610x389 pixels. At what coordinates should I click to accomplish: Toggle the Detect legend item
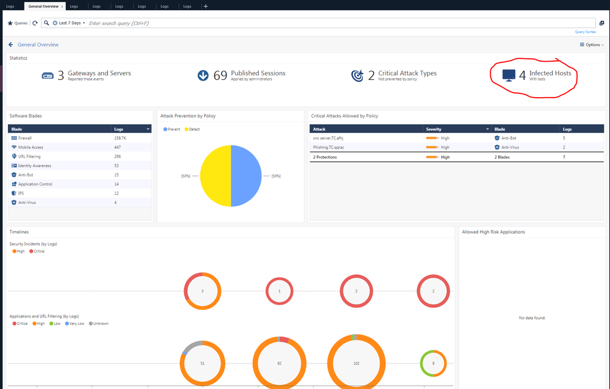click(192, 129)
